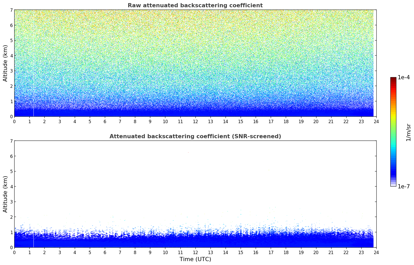Click the SNR-screened plot's 'Altitude (km)' label
The height and width of the screenshot is (265, 414).
5,194
